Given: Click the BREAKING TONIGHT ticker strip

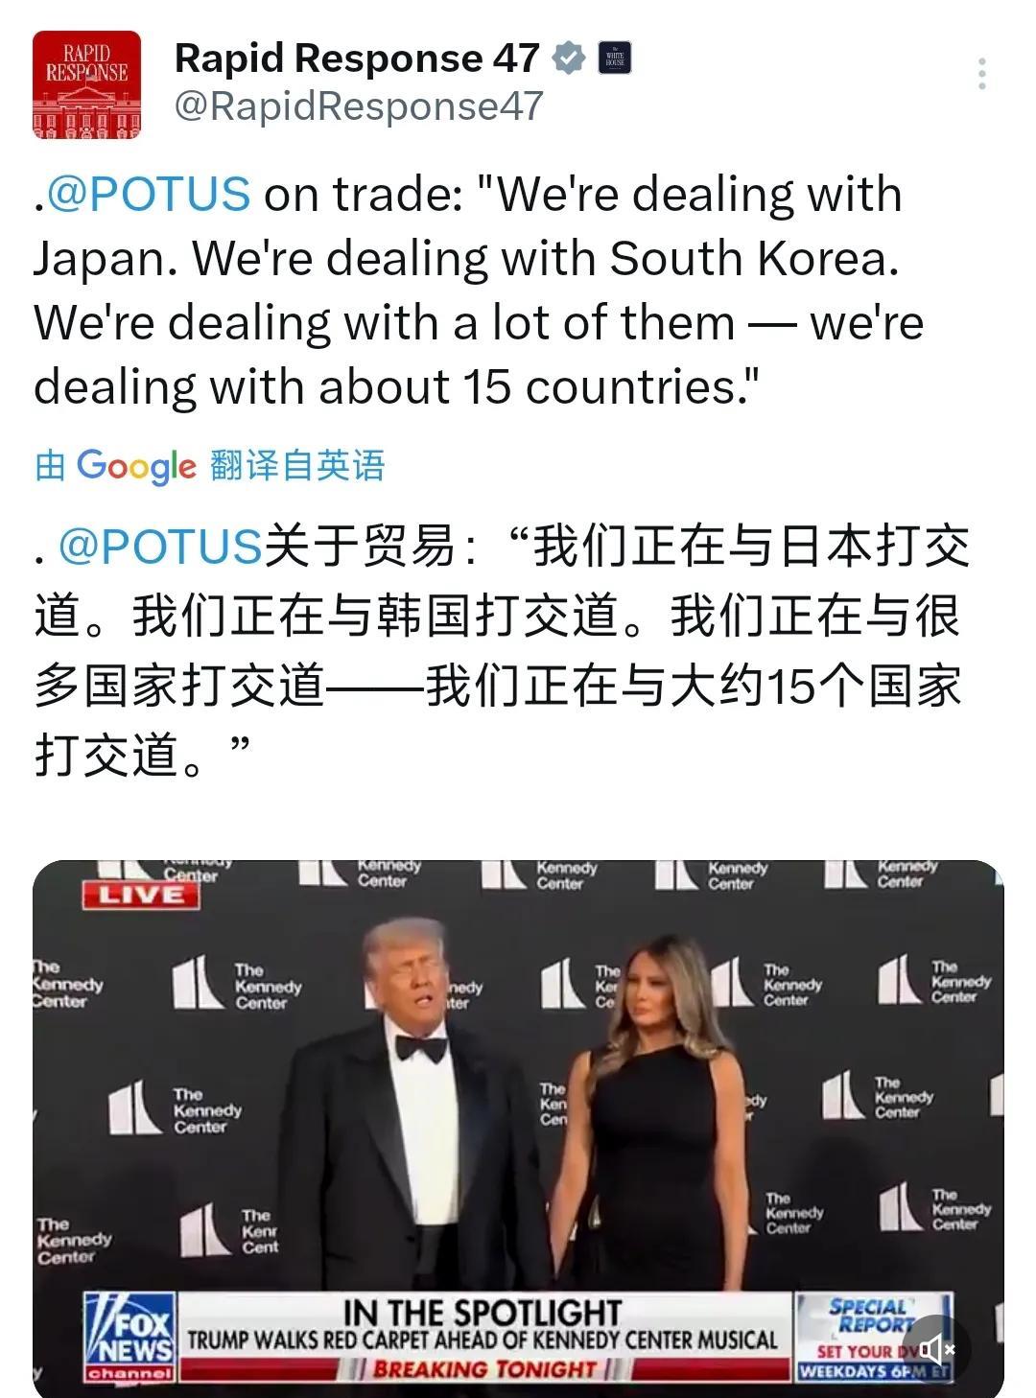Looking at the screenshot, I should coord(484,1369).
